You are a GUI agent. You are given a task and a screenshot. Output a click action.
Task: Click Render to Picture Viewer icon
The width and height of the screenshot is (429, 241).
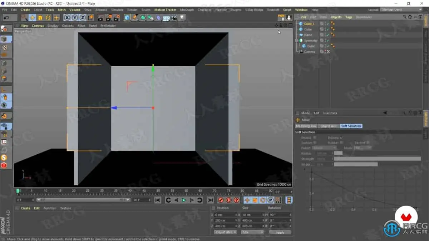(x=108, y=17)
